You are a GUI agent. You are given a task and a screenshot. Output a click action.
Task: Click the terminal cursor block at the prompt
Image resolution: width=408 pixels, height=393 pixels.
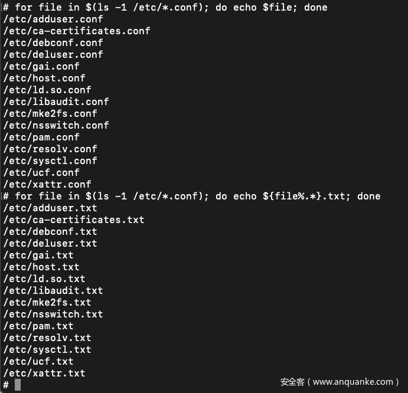click(x=18, y=385)
